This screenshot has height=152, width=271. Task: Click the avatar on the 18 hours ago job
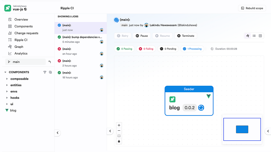click(x=102, y=77)
